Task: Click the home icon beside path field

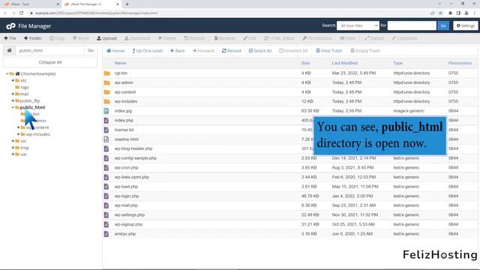Action: click(10, 50)
